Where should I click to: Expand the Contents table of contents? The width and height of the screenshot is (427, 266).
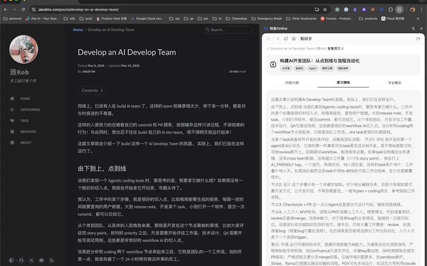pyautogui.click(x=92, y=90)
